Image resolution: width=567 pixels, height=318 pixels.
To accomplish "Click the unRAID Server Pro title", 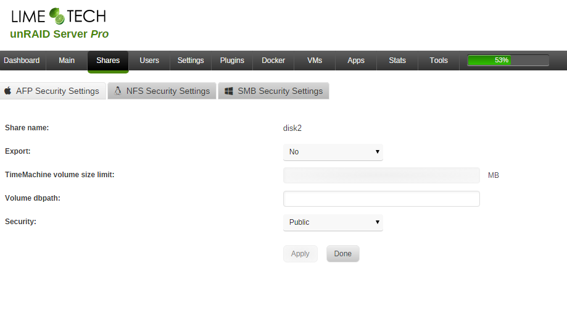I will tap(59, 34).
